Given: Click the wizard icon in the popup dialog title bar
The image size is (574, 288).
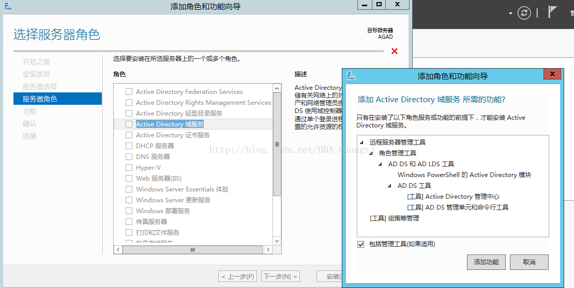Looking at the screenshot, I should [x=351, y=76].
